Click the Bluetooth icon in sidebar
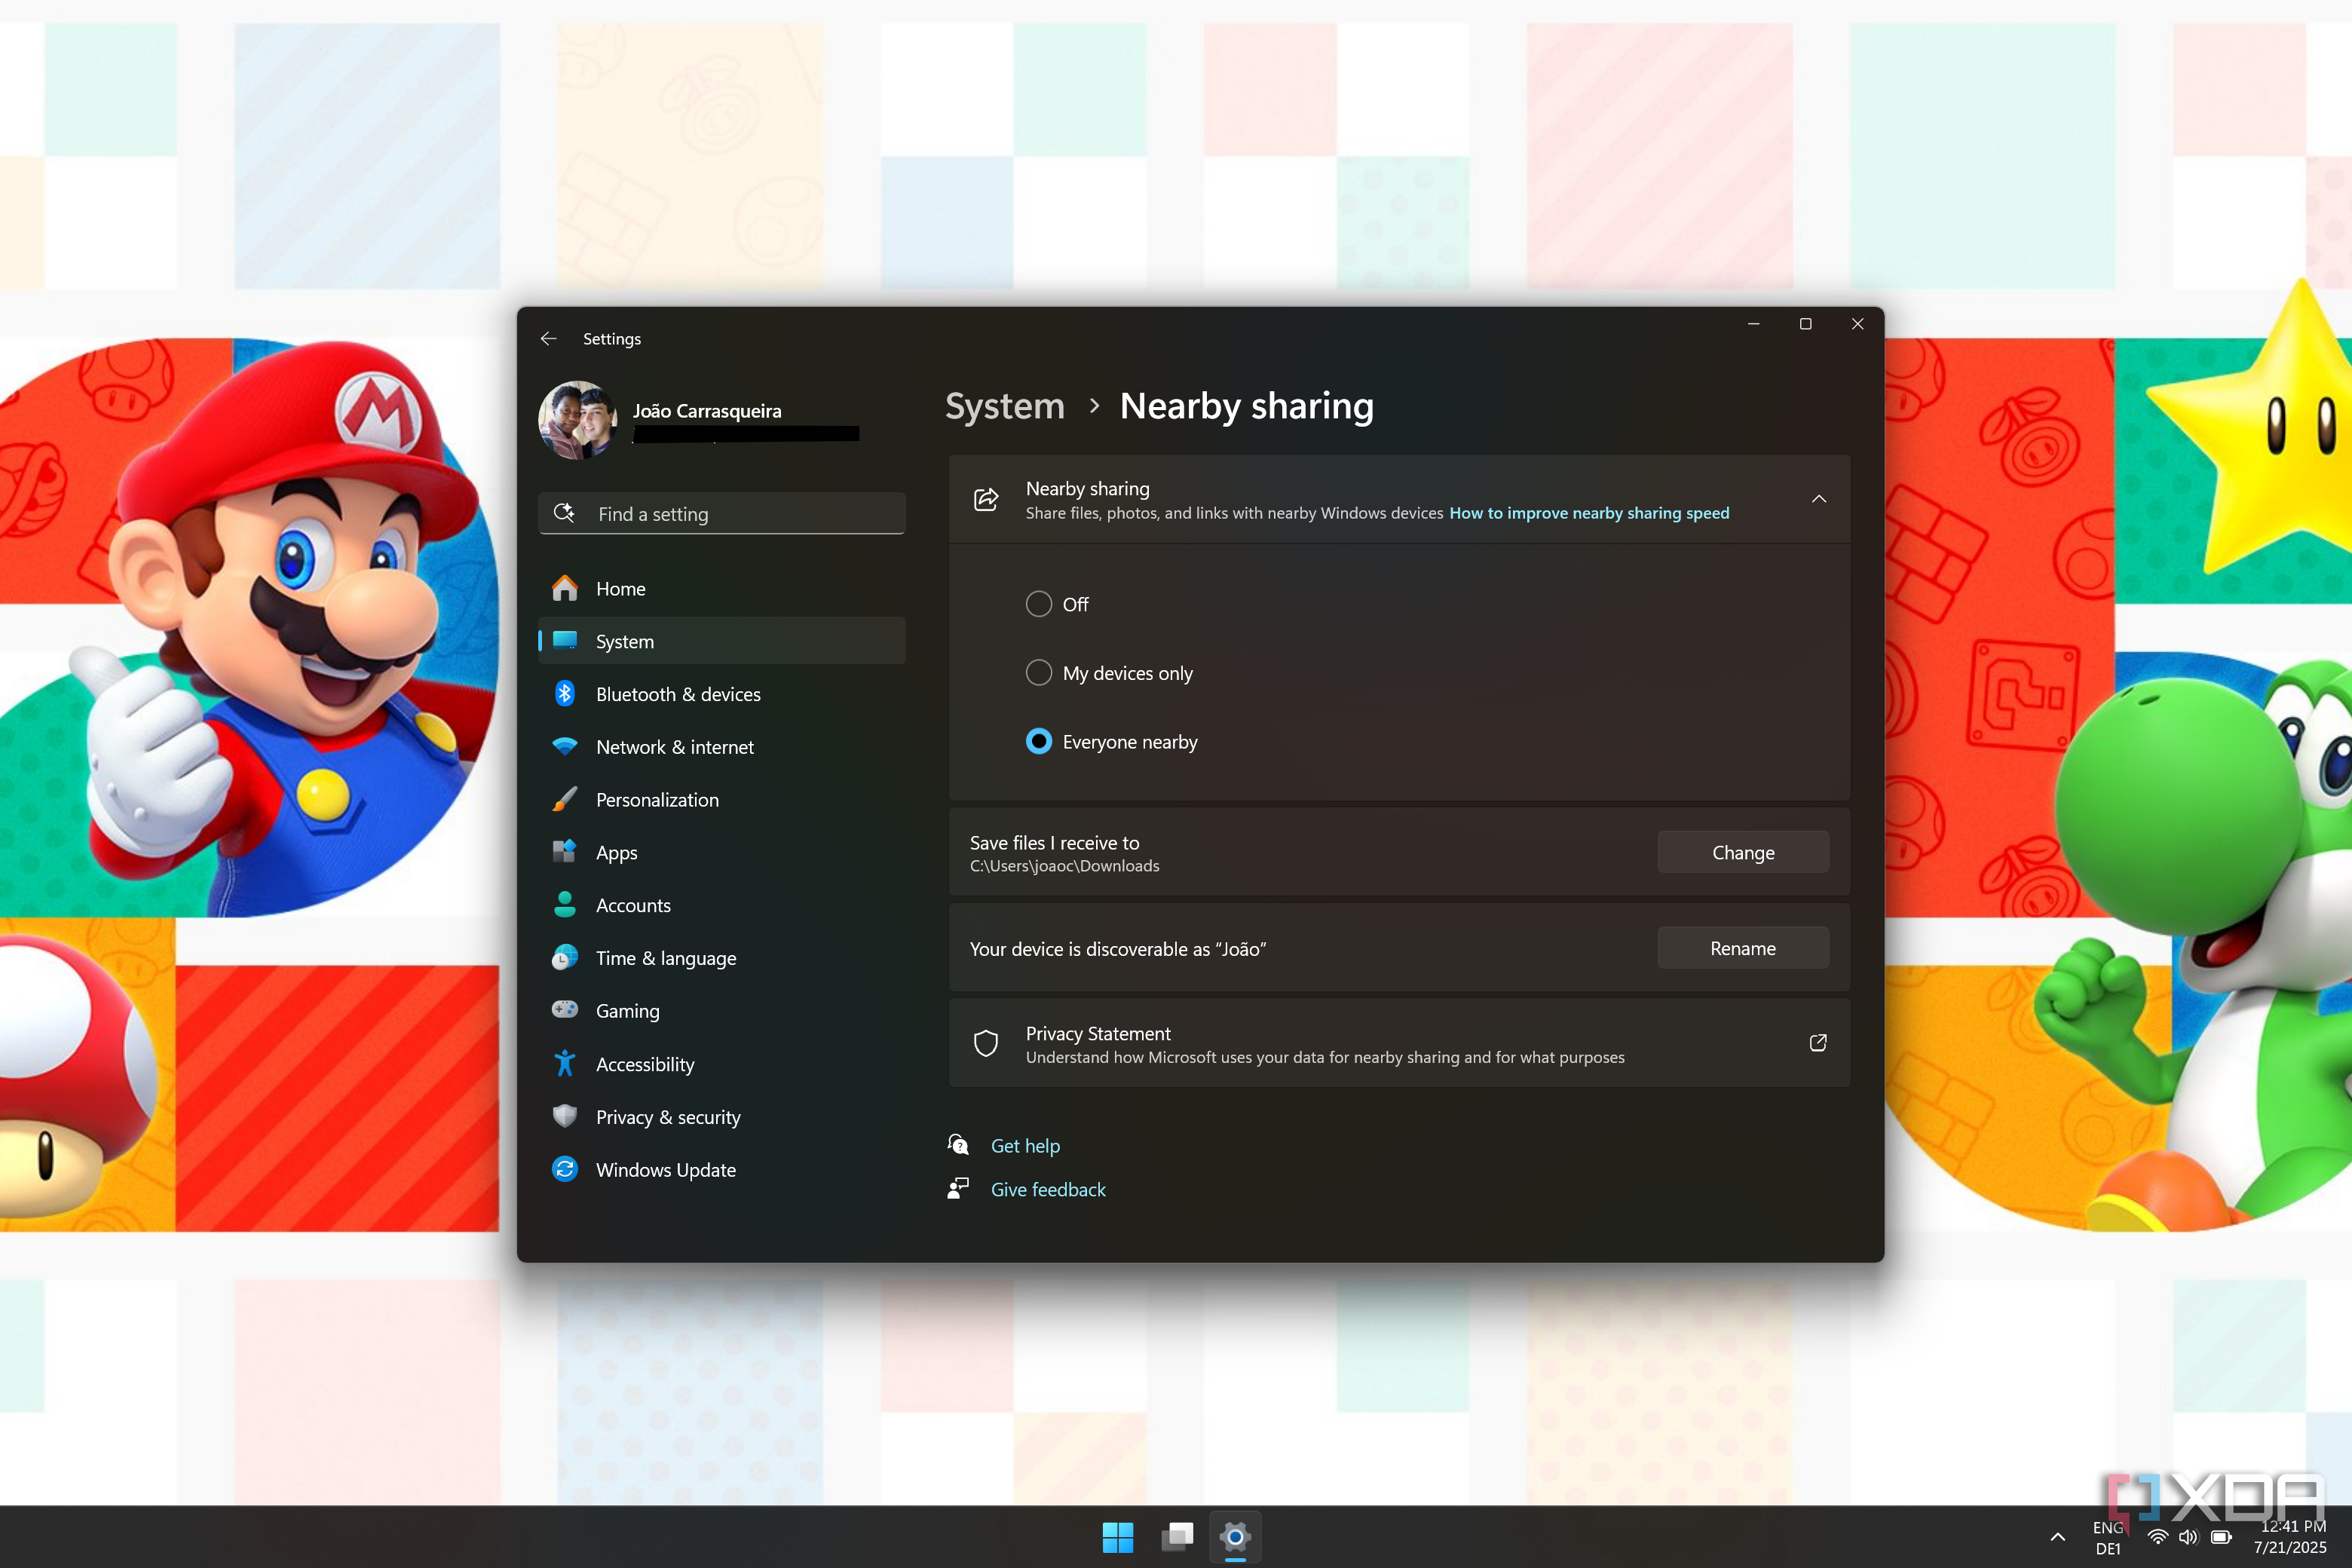 (x=565, y=693)
